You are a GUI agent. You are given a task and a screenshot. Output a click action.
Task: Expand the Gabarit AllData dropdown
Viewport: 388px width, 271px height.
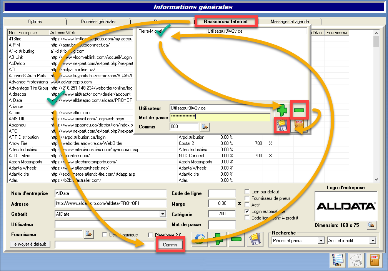pos(163,214)
